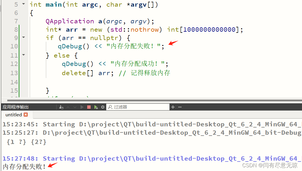
Task: Click the 15:25:27 output line
Action: click(152, 133)
